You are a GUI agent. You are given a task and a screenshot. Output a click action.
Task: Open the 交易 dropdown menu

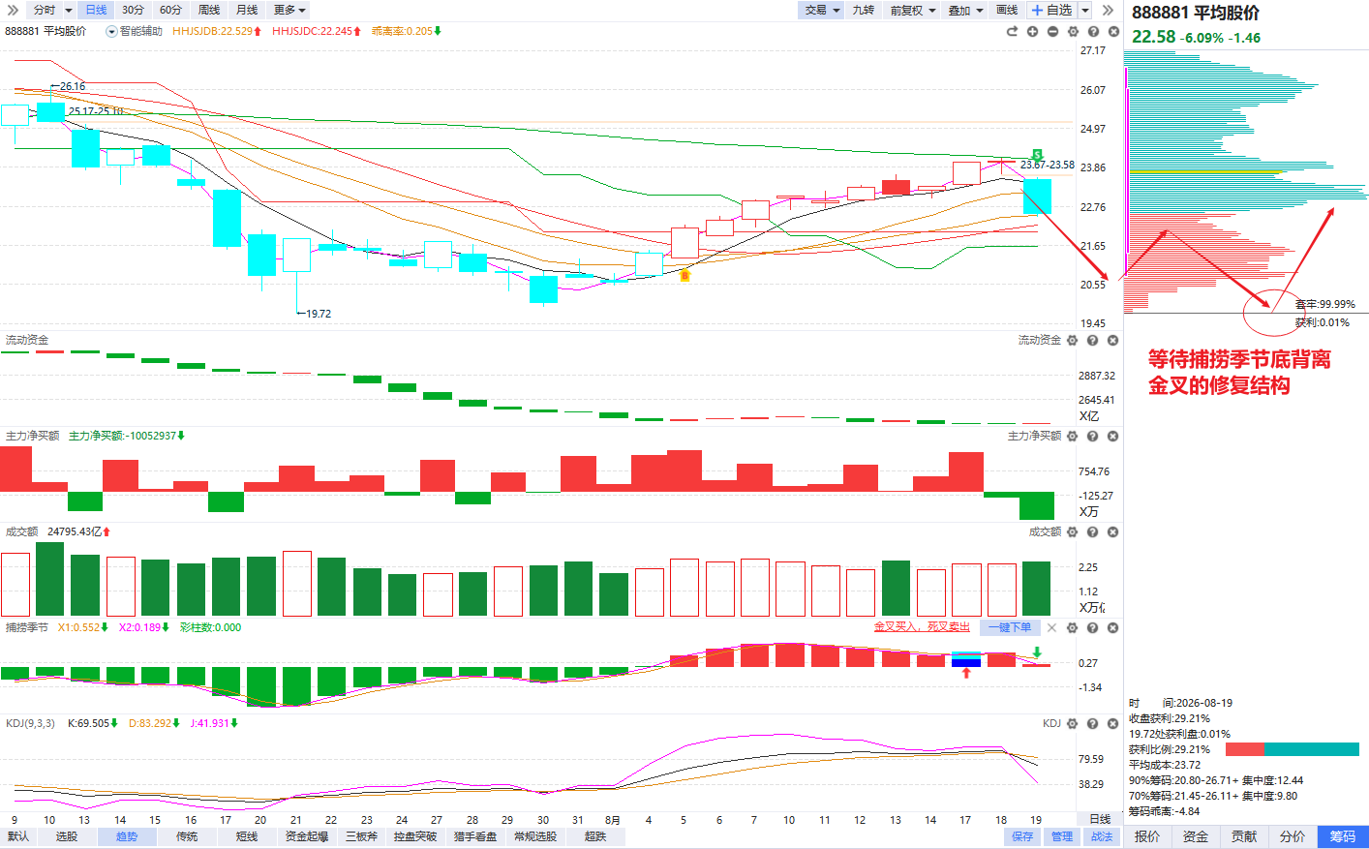click(x=822, y=10)
